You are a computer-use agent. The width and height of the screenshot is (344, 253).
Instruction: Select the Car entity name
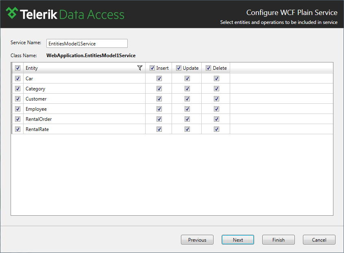[x=29, y=79]
